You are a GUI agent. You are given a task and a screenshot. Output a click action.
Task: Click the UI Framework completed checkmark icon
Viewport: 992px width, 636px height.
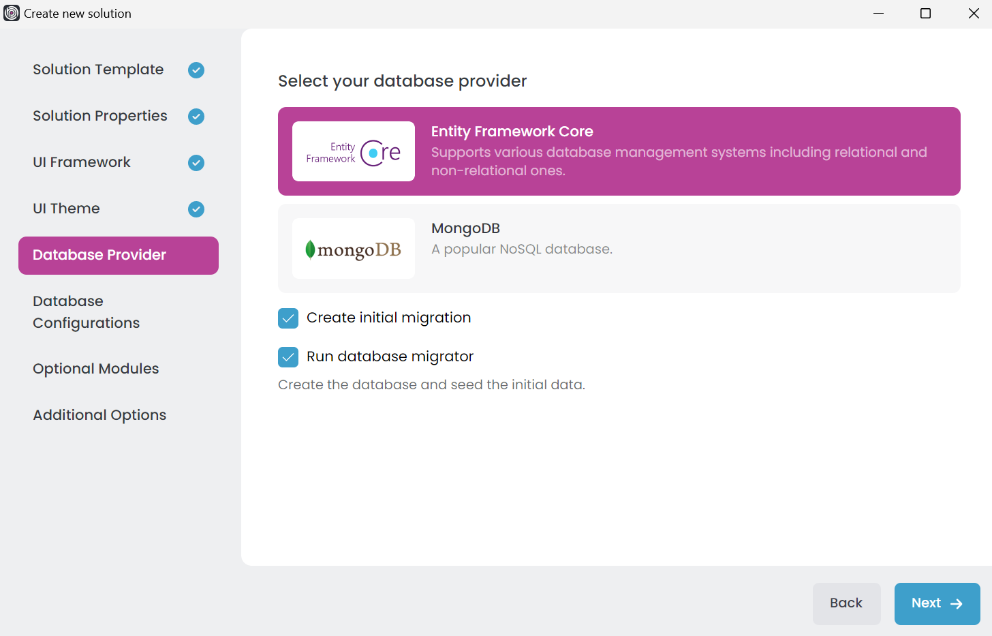(x=196, y=163)
